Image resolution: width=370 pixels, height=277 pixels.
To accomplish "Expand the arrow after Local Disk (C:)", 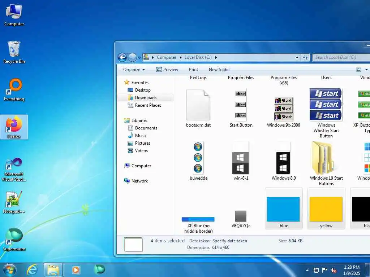I will tap(216, 57).
